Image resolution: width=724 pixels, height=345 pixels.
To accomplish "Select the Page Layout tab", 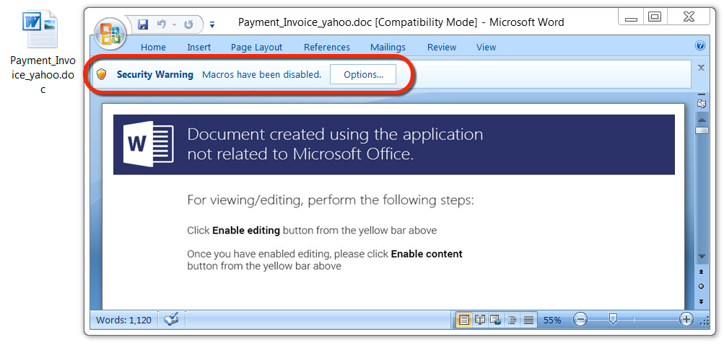I will tap(257, 47).
